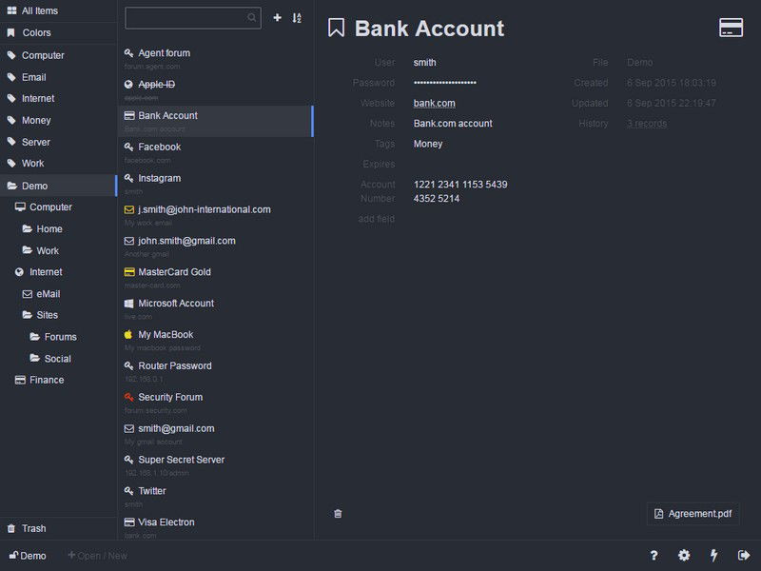
Task: Open the eMail group
Action: coord(58,294)
